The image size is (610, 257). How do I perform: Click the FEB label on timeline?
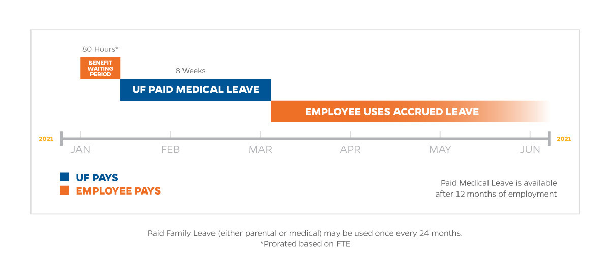(x=170, y=150)
